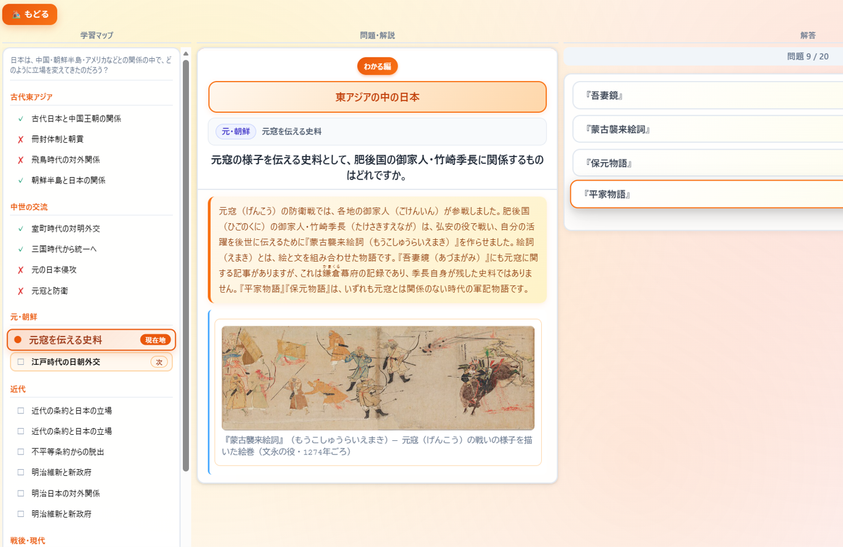Click the 古代東アジア section heading

[x=31, y=97]
